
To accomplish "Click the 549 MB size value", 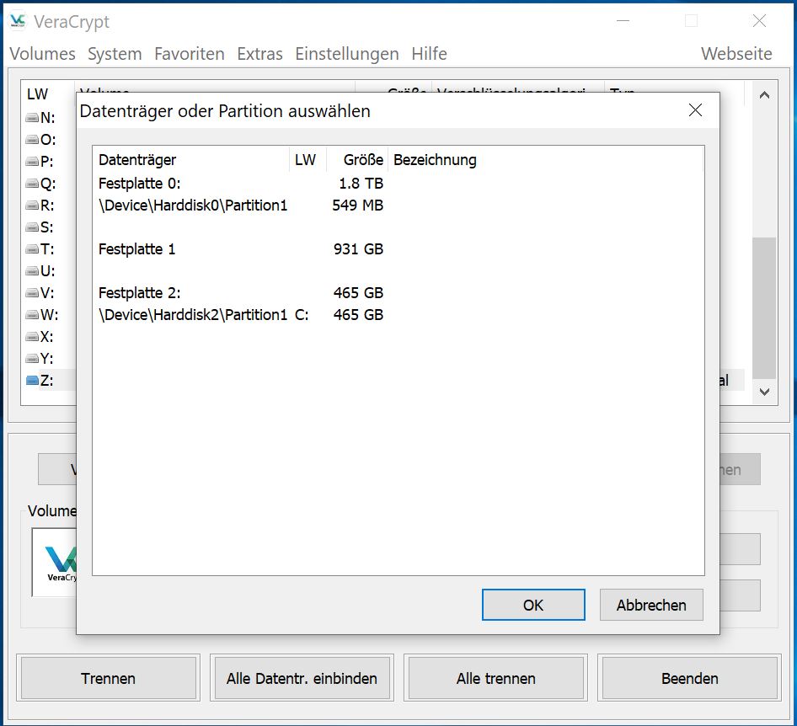I will tap(358, 206).
